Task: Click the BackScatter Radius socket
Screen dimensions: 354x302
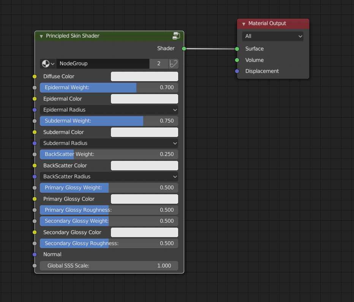Action: 35,176
